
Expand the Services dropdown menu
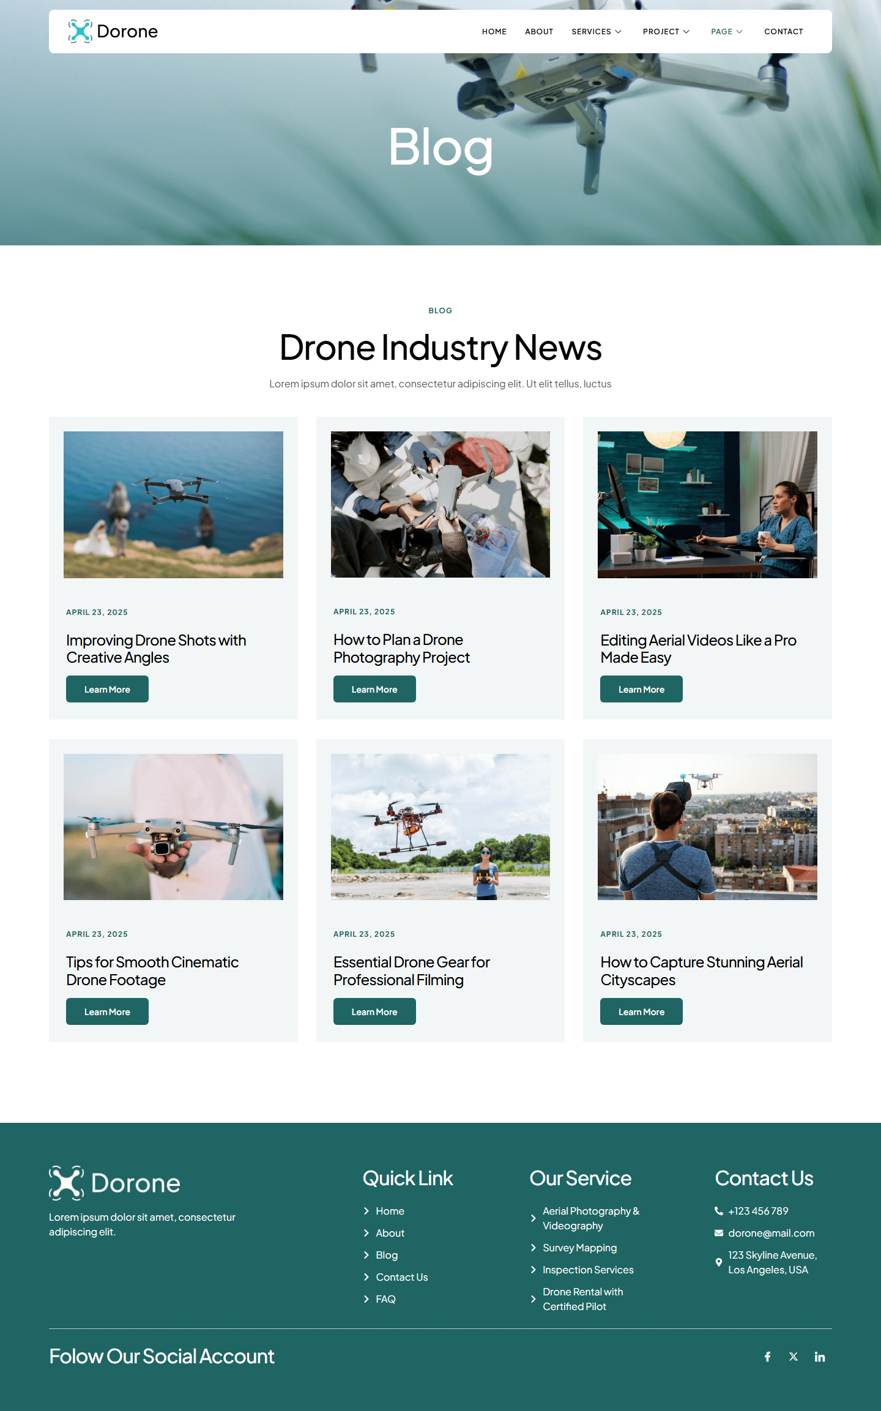(597, 31)
